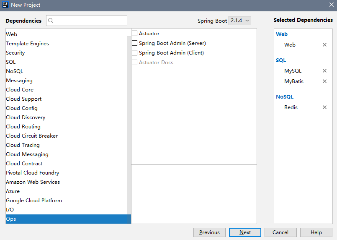Select Google Cloud Platform category
The height and width of the screenshot is (240, 337).
(67, 201)
